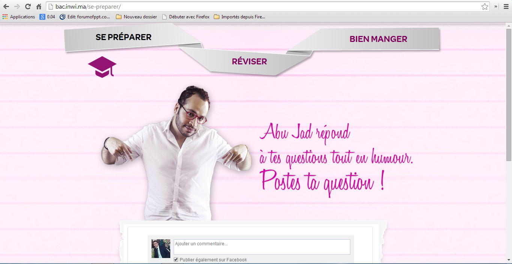Click the à tes questions tout en humour. line
Screen dimensions: 512x264
(x=336, y=157)
